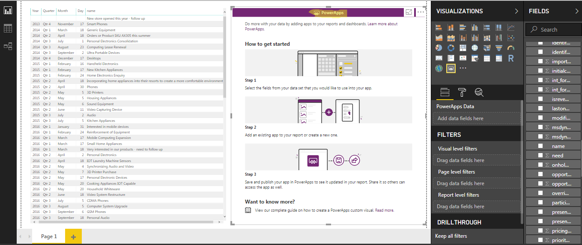Open PowerApps visual More options ellipsis
The height and width of the screenshot is (245, 582).
click(421, 12)
